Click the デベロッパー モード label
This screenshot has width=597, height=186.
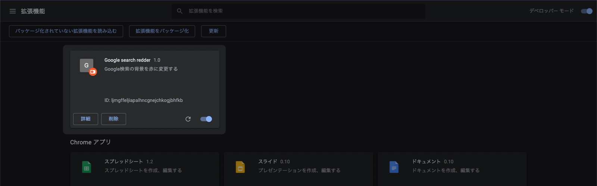(551, 11)
